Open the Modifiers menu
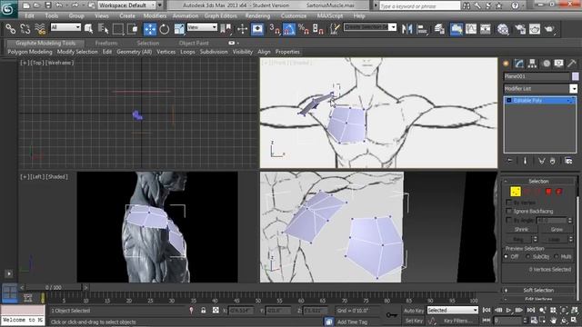This screenshot has width=582, height=327. pyautogui.click(x=155, y=16)
